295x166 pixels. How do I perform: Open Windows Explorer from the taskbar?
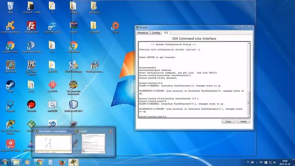[x=16, y=162]
